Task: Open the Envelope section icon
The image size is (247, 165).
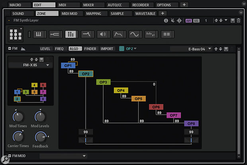Action: [118, 34]
